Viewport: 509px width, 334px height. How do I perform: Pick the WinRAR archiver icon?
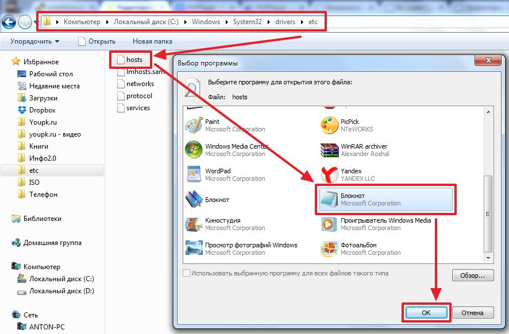329,150
